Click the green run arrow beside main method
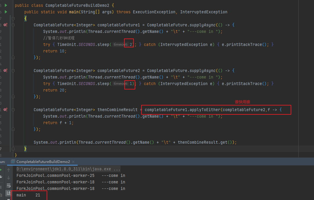Viewport: 314px width, 200px height. (6, 12)
